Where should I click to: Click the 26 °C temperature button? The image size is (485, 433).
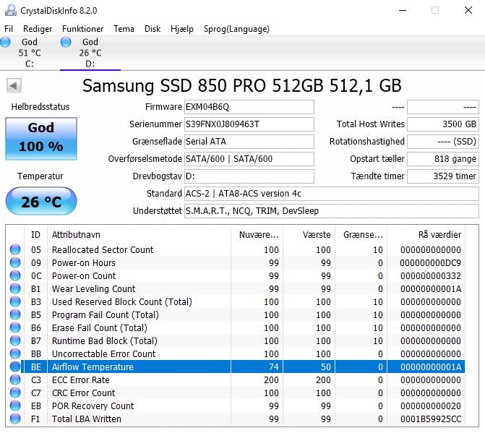[x=41, y=201]
